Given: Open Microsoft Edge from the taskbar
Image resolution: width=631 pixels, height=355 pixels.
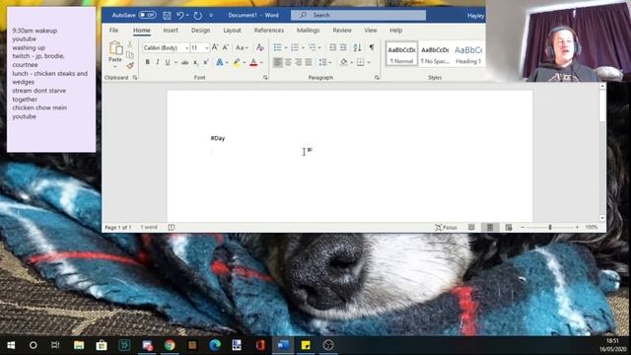Looking at the screenshot, I should tap(215, 345).
